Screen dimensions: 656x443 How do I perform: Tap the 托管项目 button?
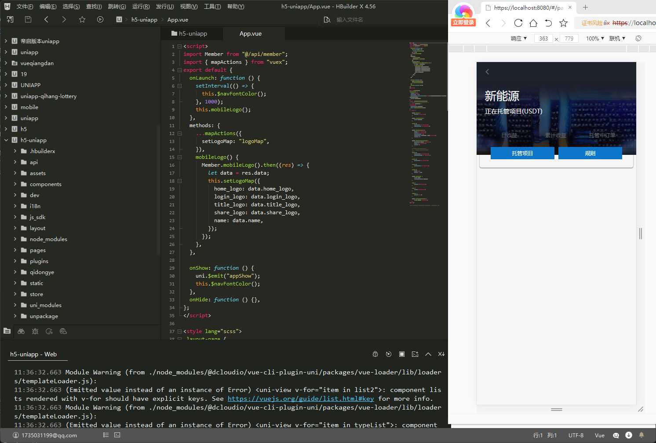point(522,153)
